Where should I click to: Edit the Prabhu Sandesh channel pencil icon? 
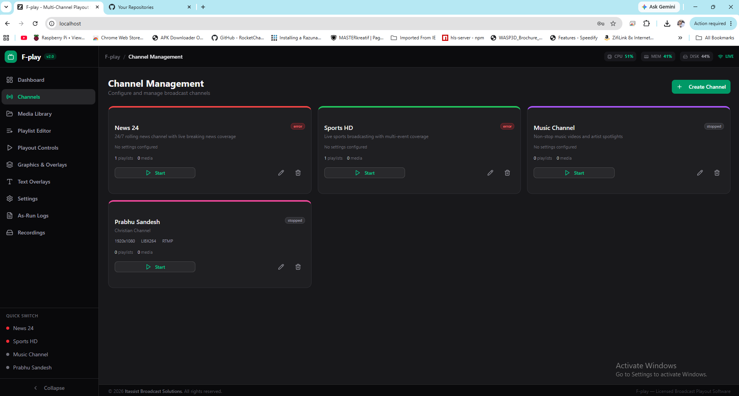click(281, 267)
